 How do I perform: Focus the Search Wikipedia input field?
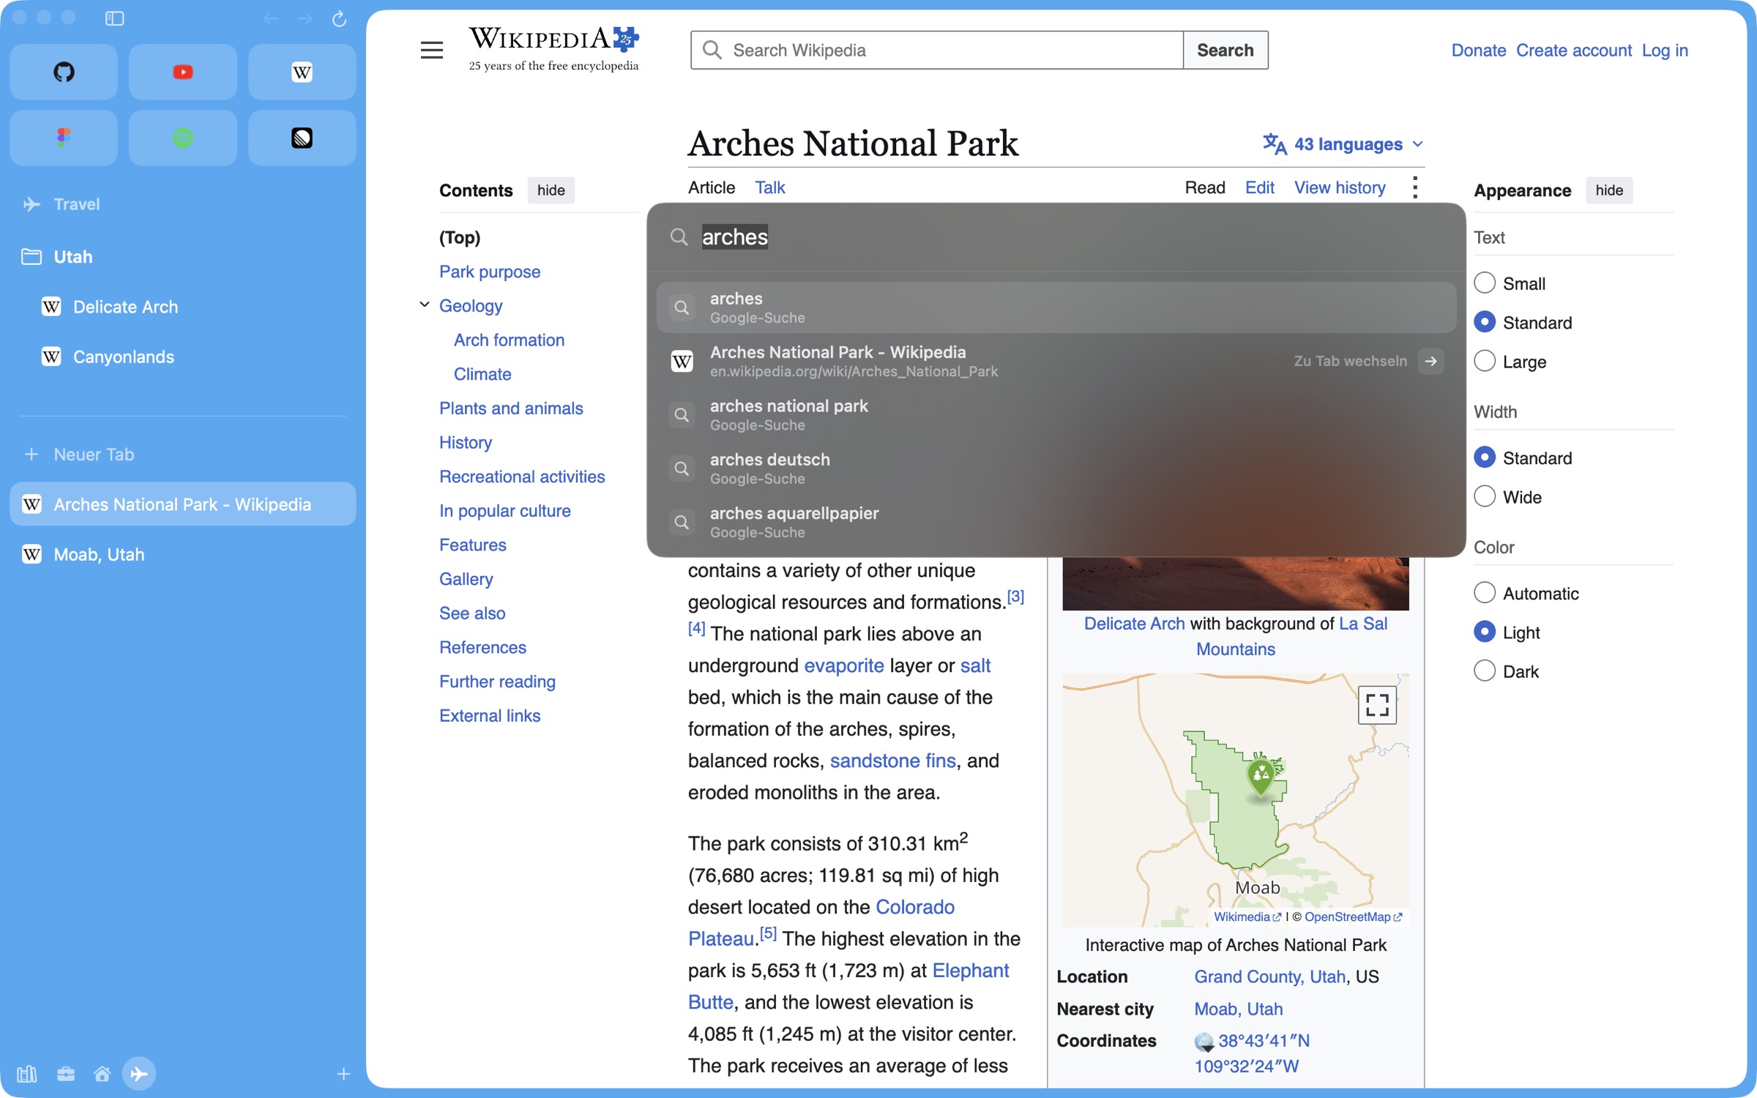937,50
